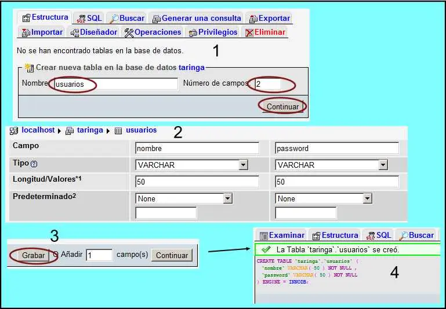Click the usuarios breadcrumb link

(141, 130)
